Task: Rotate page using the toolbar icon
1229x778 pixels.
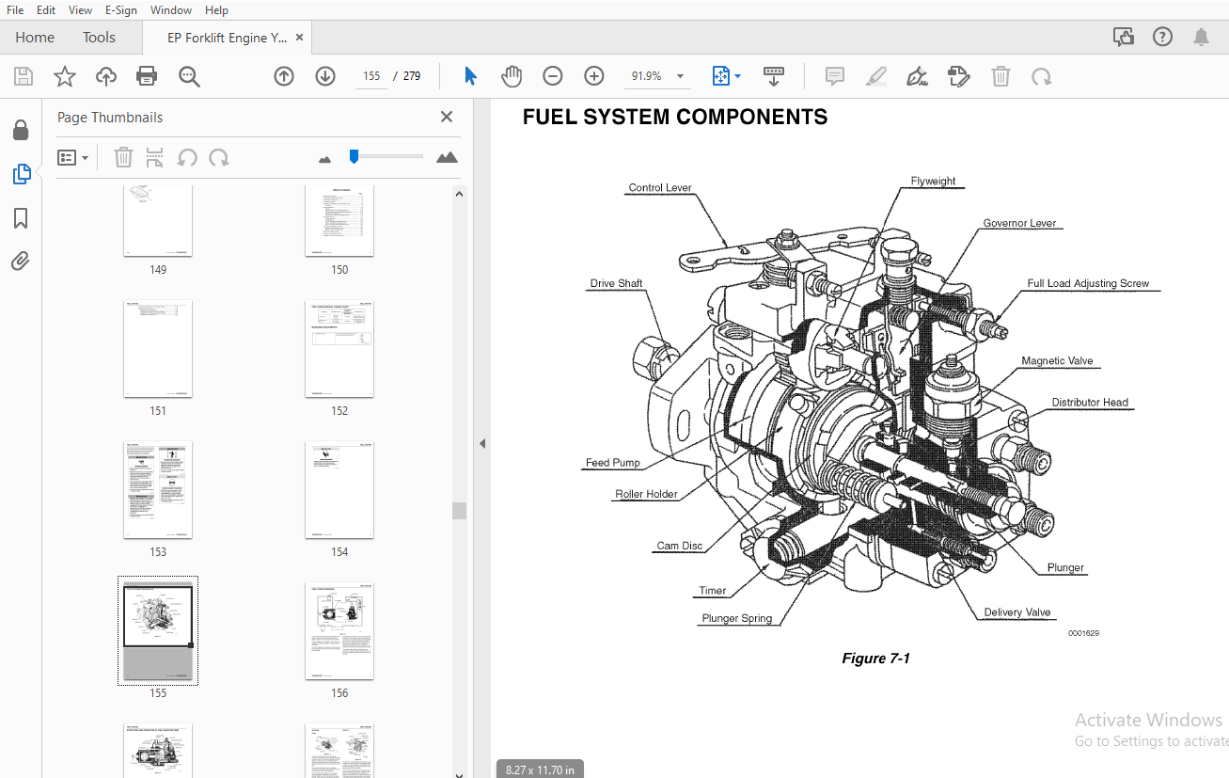Action: pos(1041,76)
